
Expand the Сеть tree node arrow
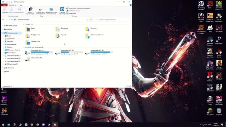coord(2,72)
